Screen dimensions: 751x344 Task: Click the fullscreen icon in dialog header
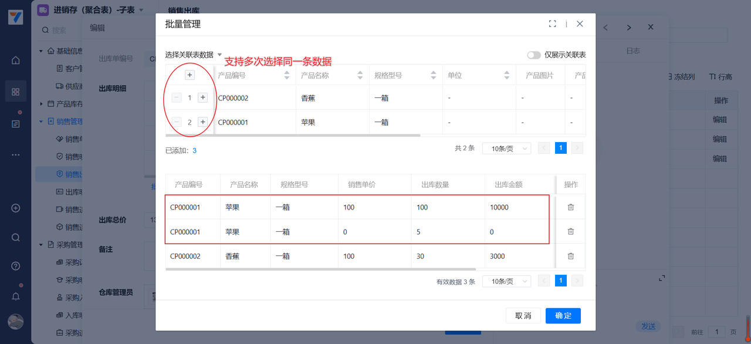click(552, 24)
